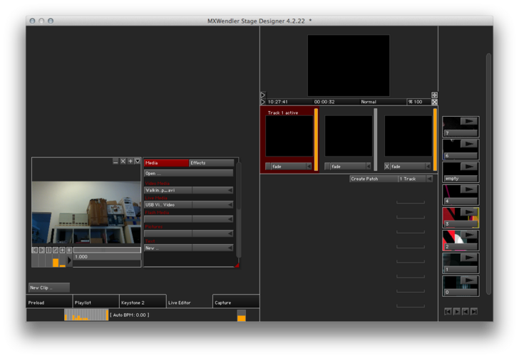The image size is (519, 358).
Task: Click the orange level bar in the clip widget
Action: (56, 263)
